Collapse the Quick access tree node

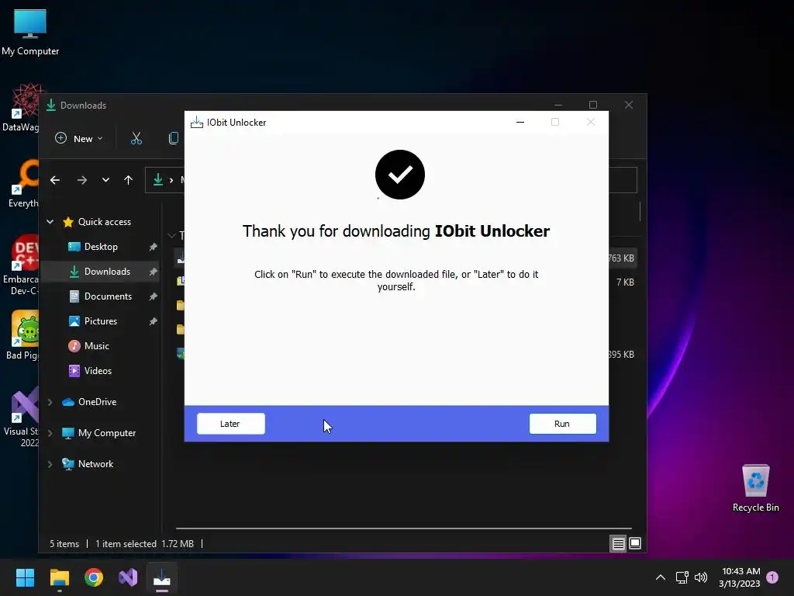click(50, 221)
